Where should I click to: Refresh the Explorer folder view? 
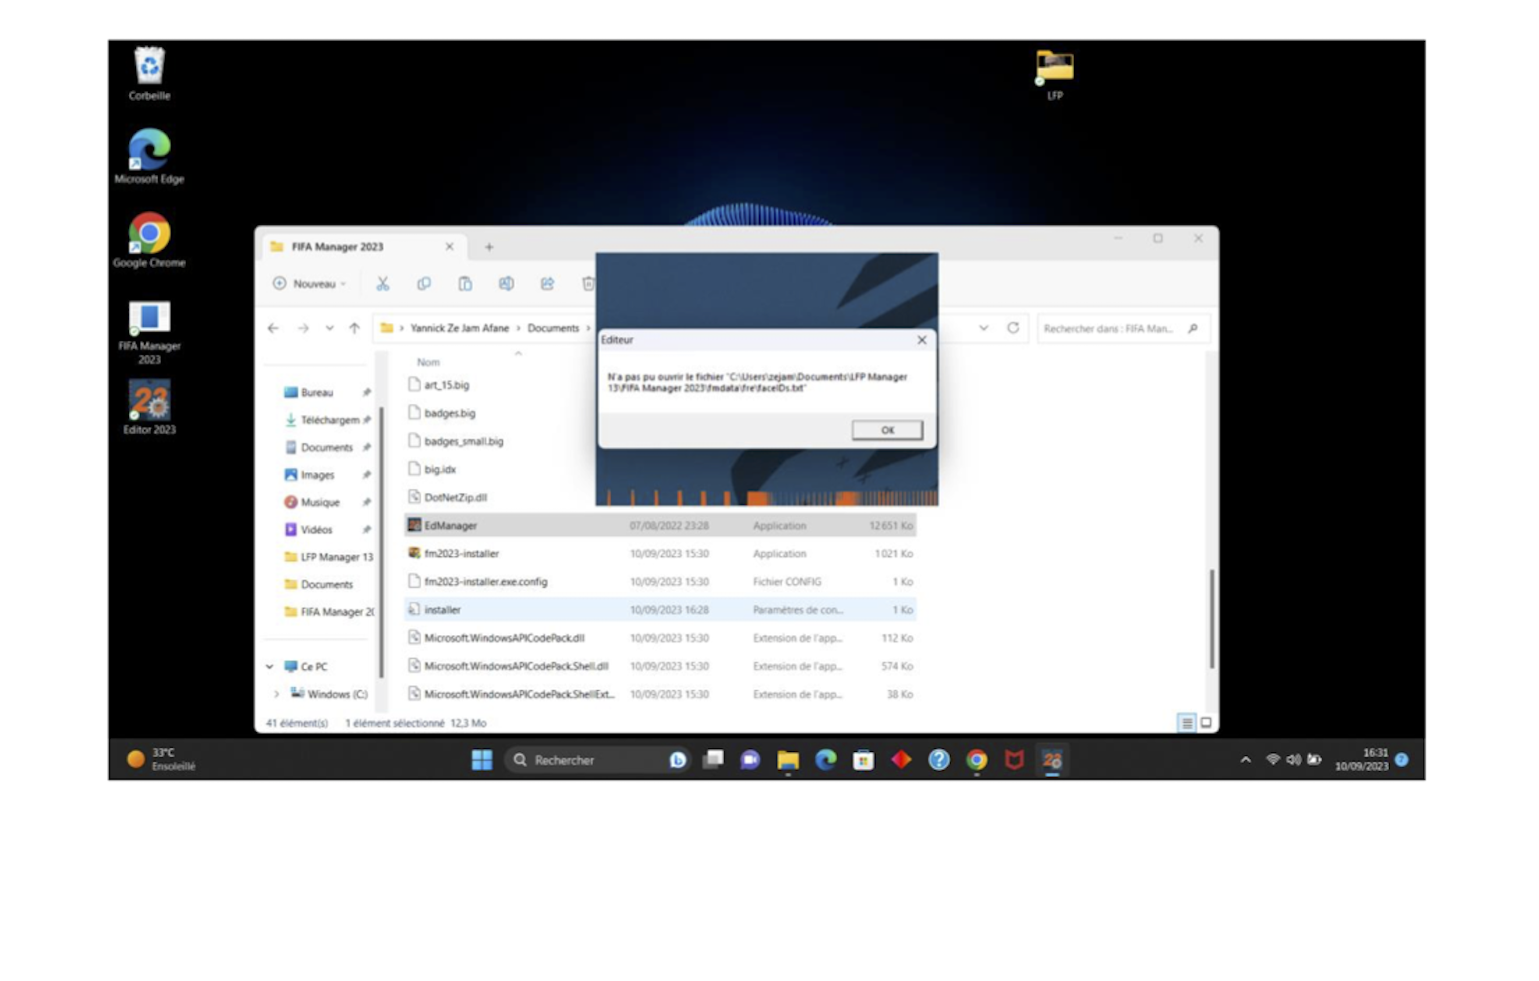[1013, 328]
